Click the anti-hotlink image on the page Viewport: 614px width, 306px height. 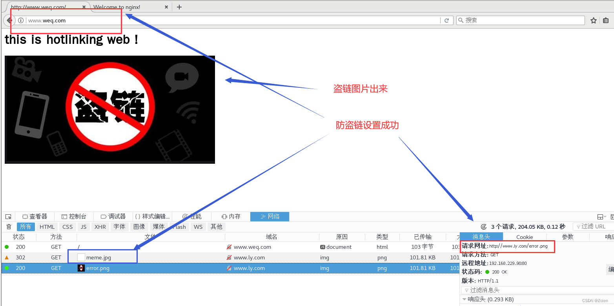point(110,110)
